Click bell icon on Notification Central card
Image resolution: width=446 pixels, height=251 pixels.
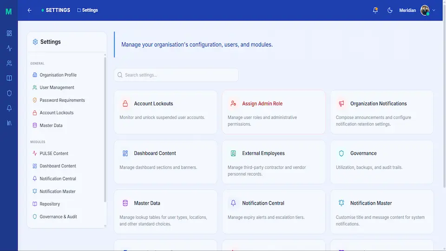coord(233,203)
